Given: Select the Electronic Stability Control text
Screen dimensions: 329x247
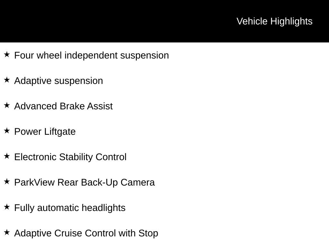Looking at the screenshot, I should point(70,157).
